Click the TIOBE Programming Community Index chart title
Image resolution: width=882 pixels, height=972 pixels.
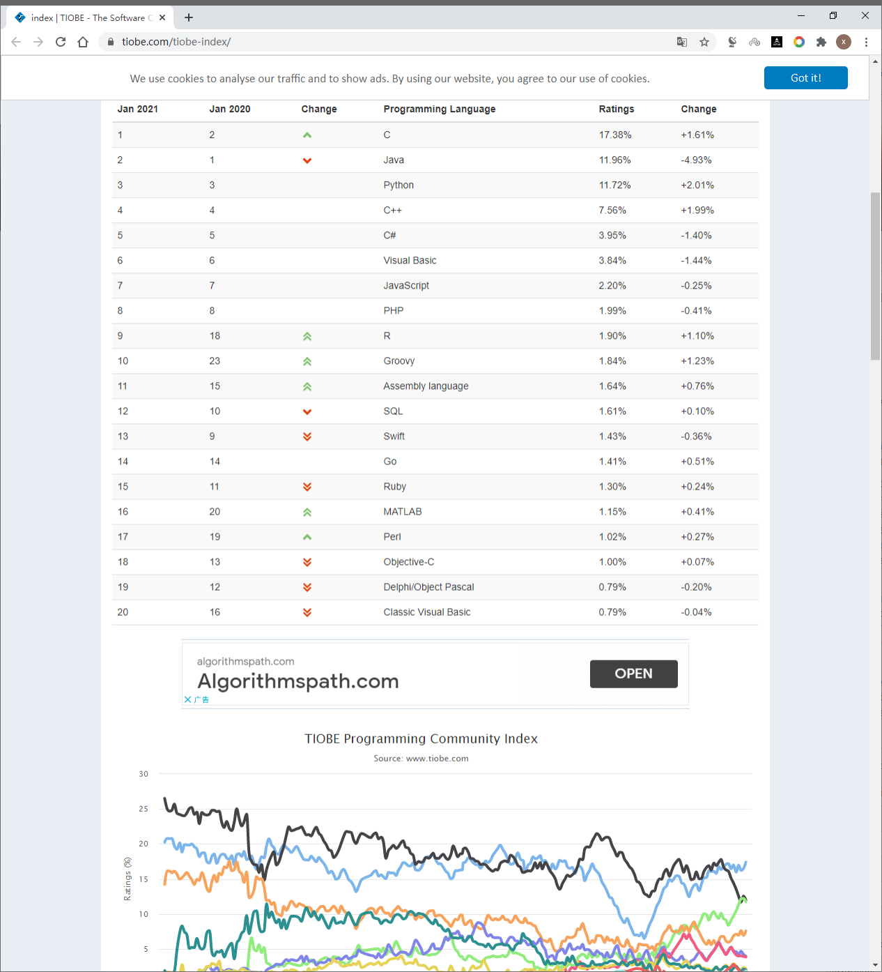[x=421, y=738]
